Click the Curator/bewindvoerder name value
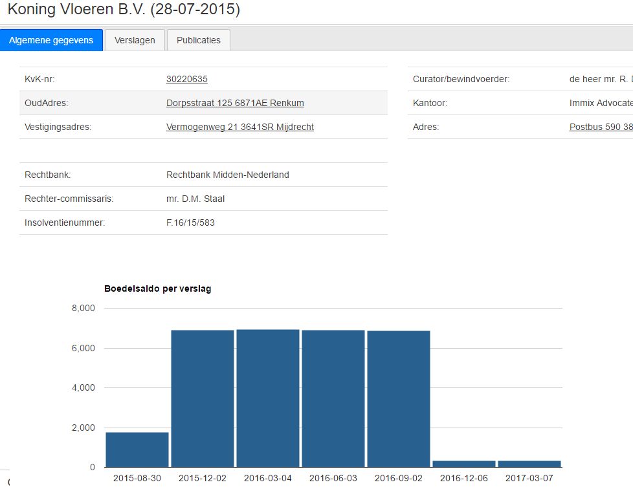Viewport: 633px width, 489px height. [x=601, y=79]
